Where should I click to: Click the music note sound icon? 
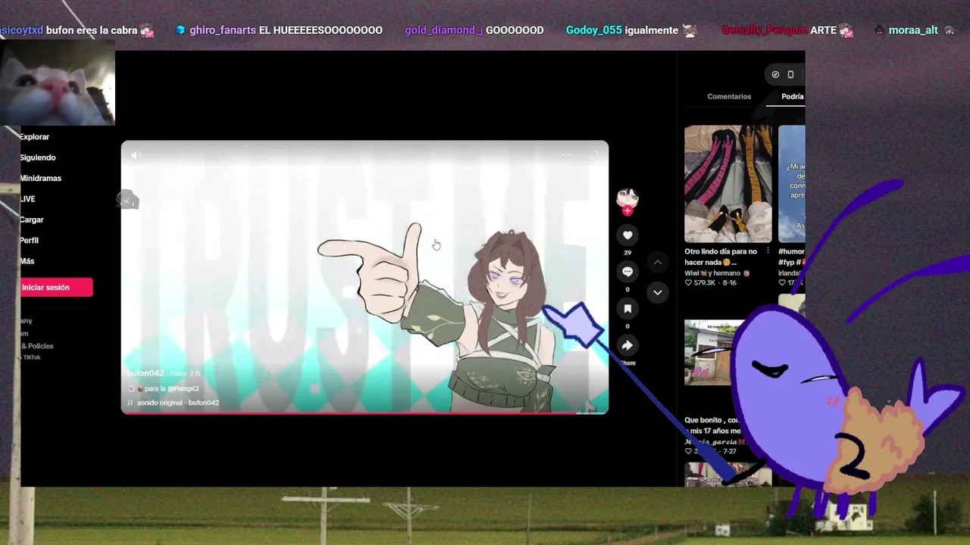[130, 403]
